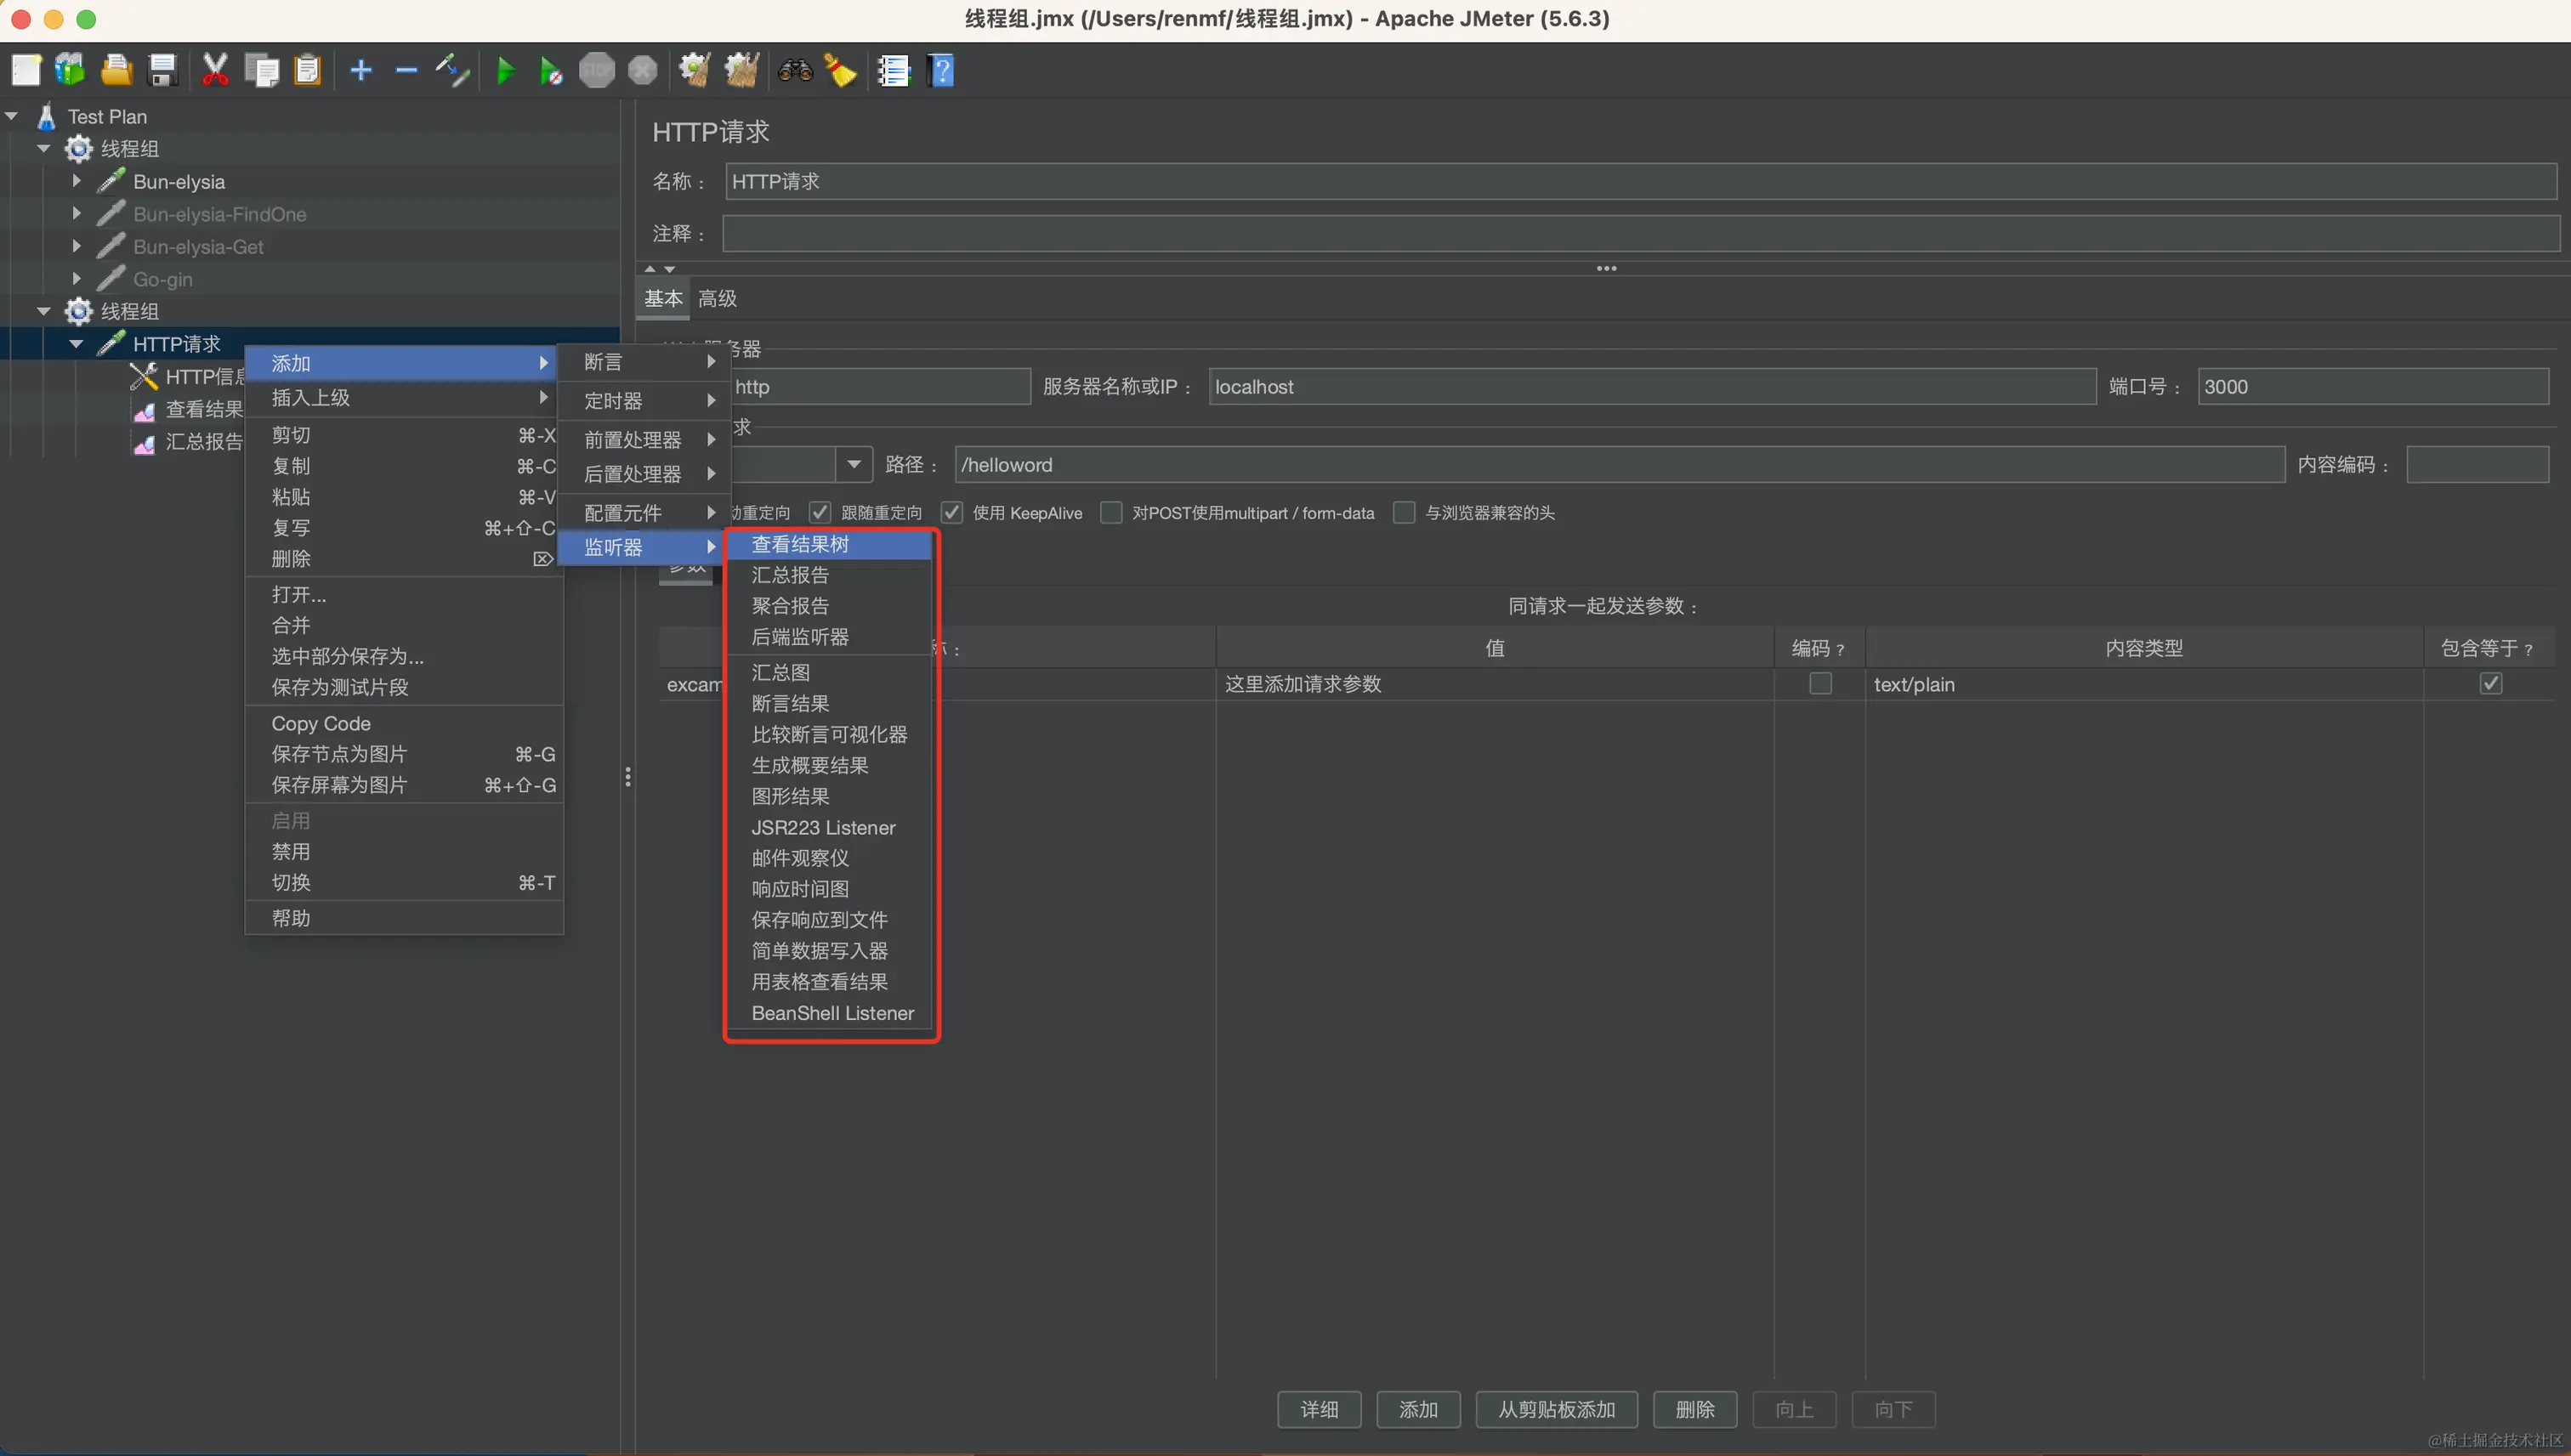Viewport: 2571px width, 1456px height.
Task: Click the first 线程组 gear icon
Action: click(79, 149)
